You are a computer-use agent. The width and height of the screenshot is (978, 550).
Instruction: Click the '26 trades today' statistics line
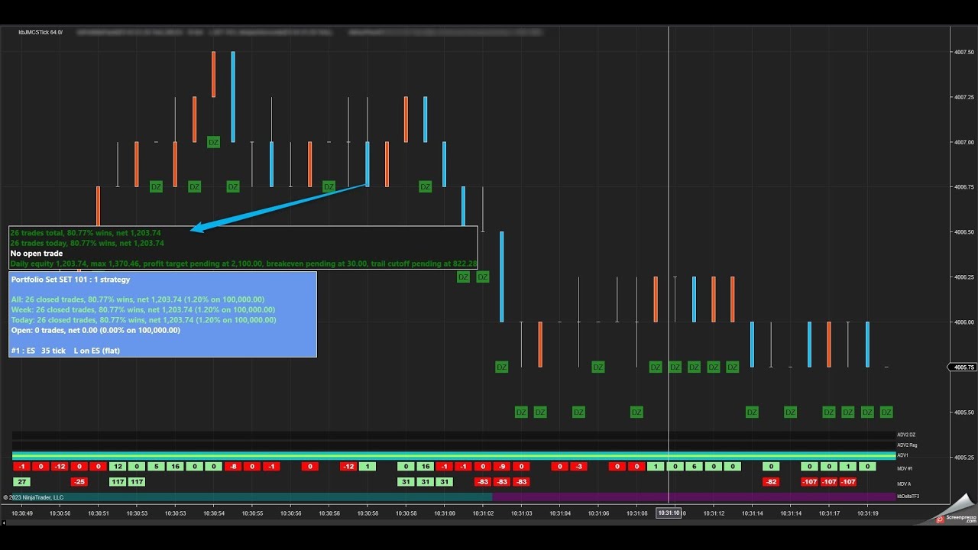[x=87, y=243]
